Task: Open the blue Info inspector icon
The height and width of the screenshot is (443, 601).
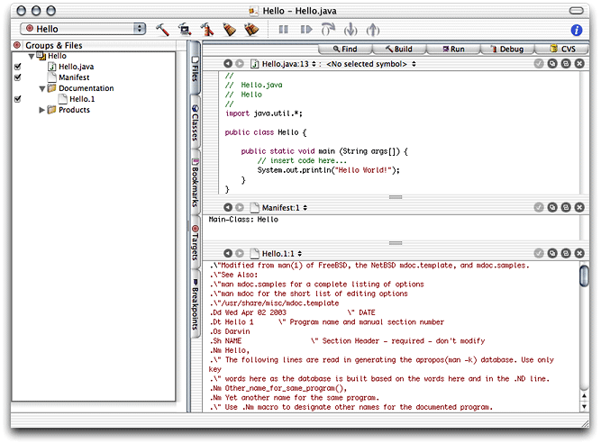Action: point(577,30)
